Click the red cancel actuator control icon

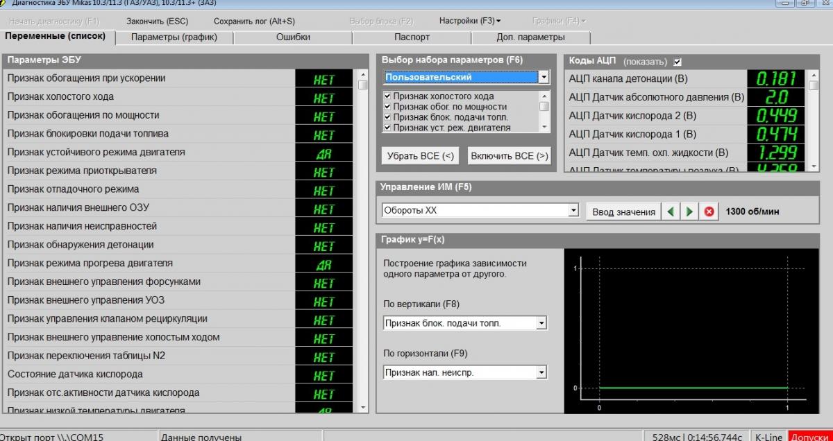(x=709, y=212)
